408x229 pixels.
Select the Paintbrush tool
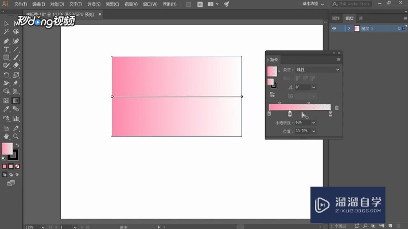(x=16, y=57)
